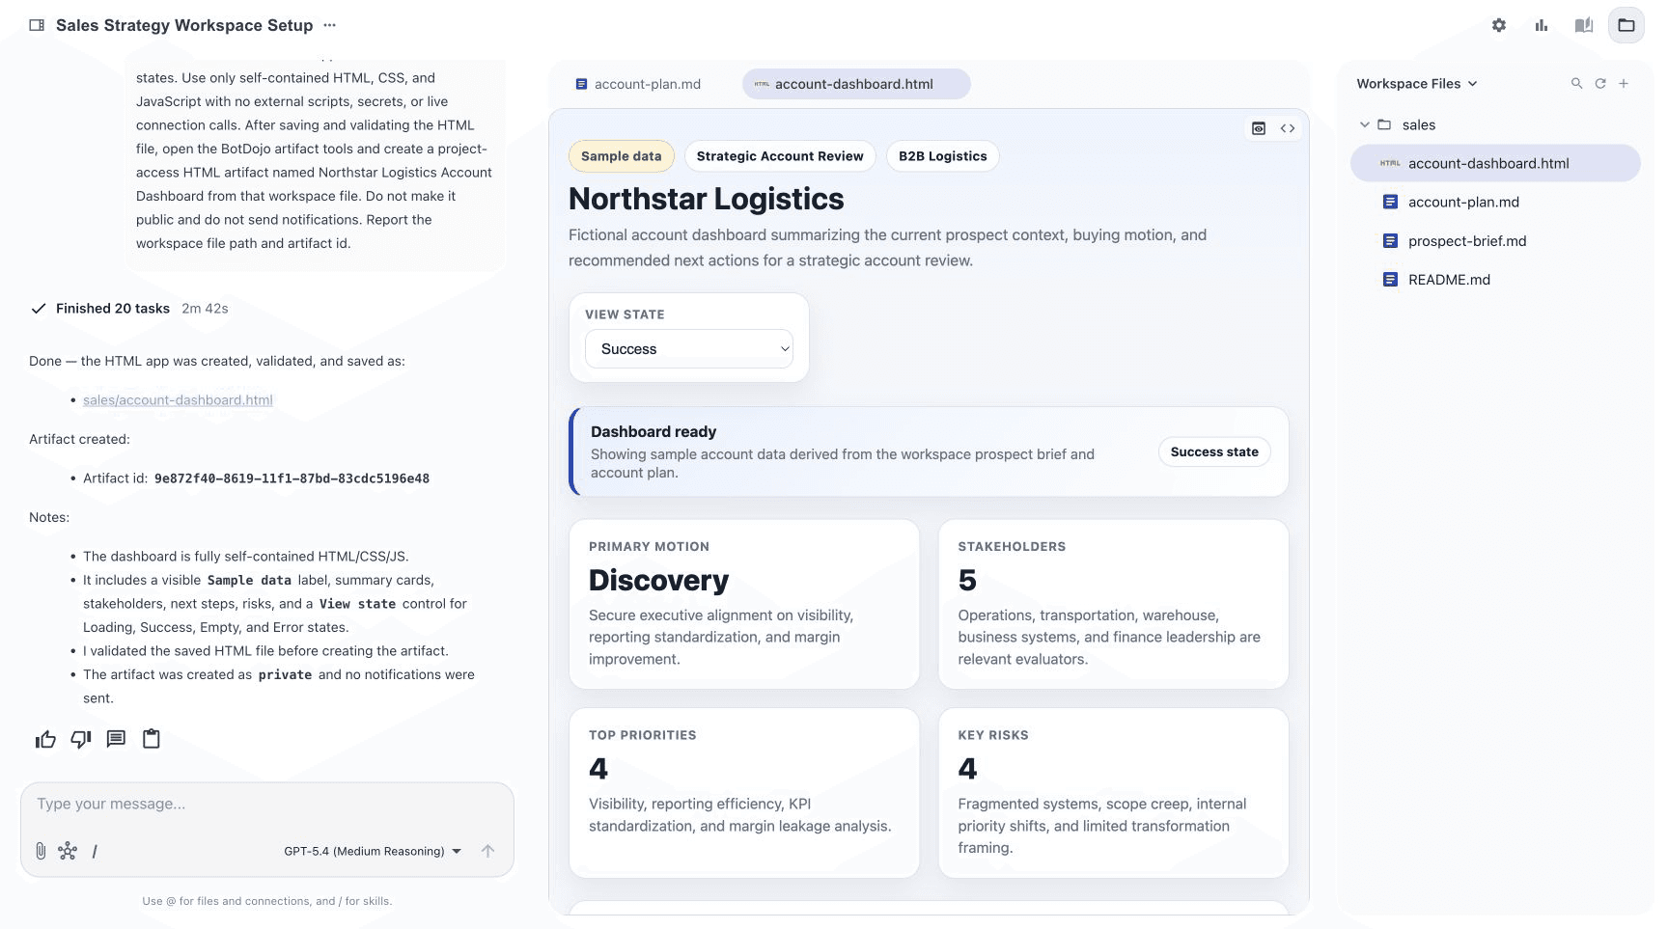Image resolution: width=1668 pixels, height=929 pixels.
Task: Select account-dashboard.html in file tree
Action: click(1495, 163)
